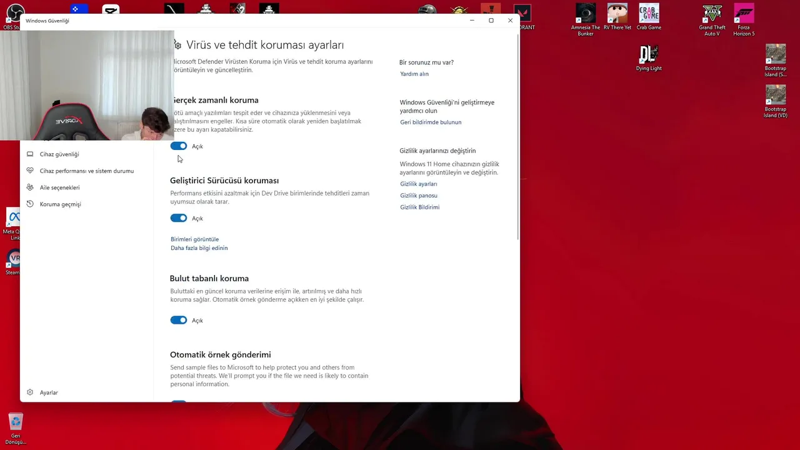Click the Gerçek zamanlı koruma heading
The image size is (800, 450).
pos(214,100)
